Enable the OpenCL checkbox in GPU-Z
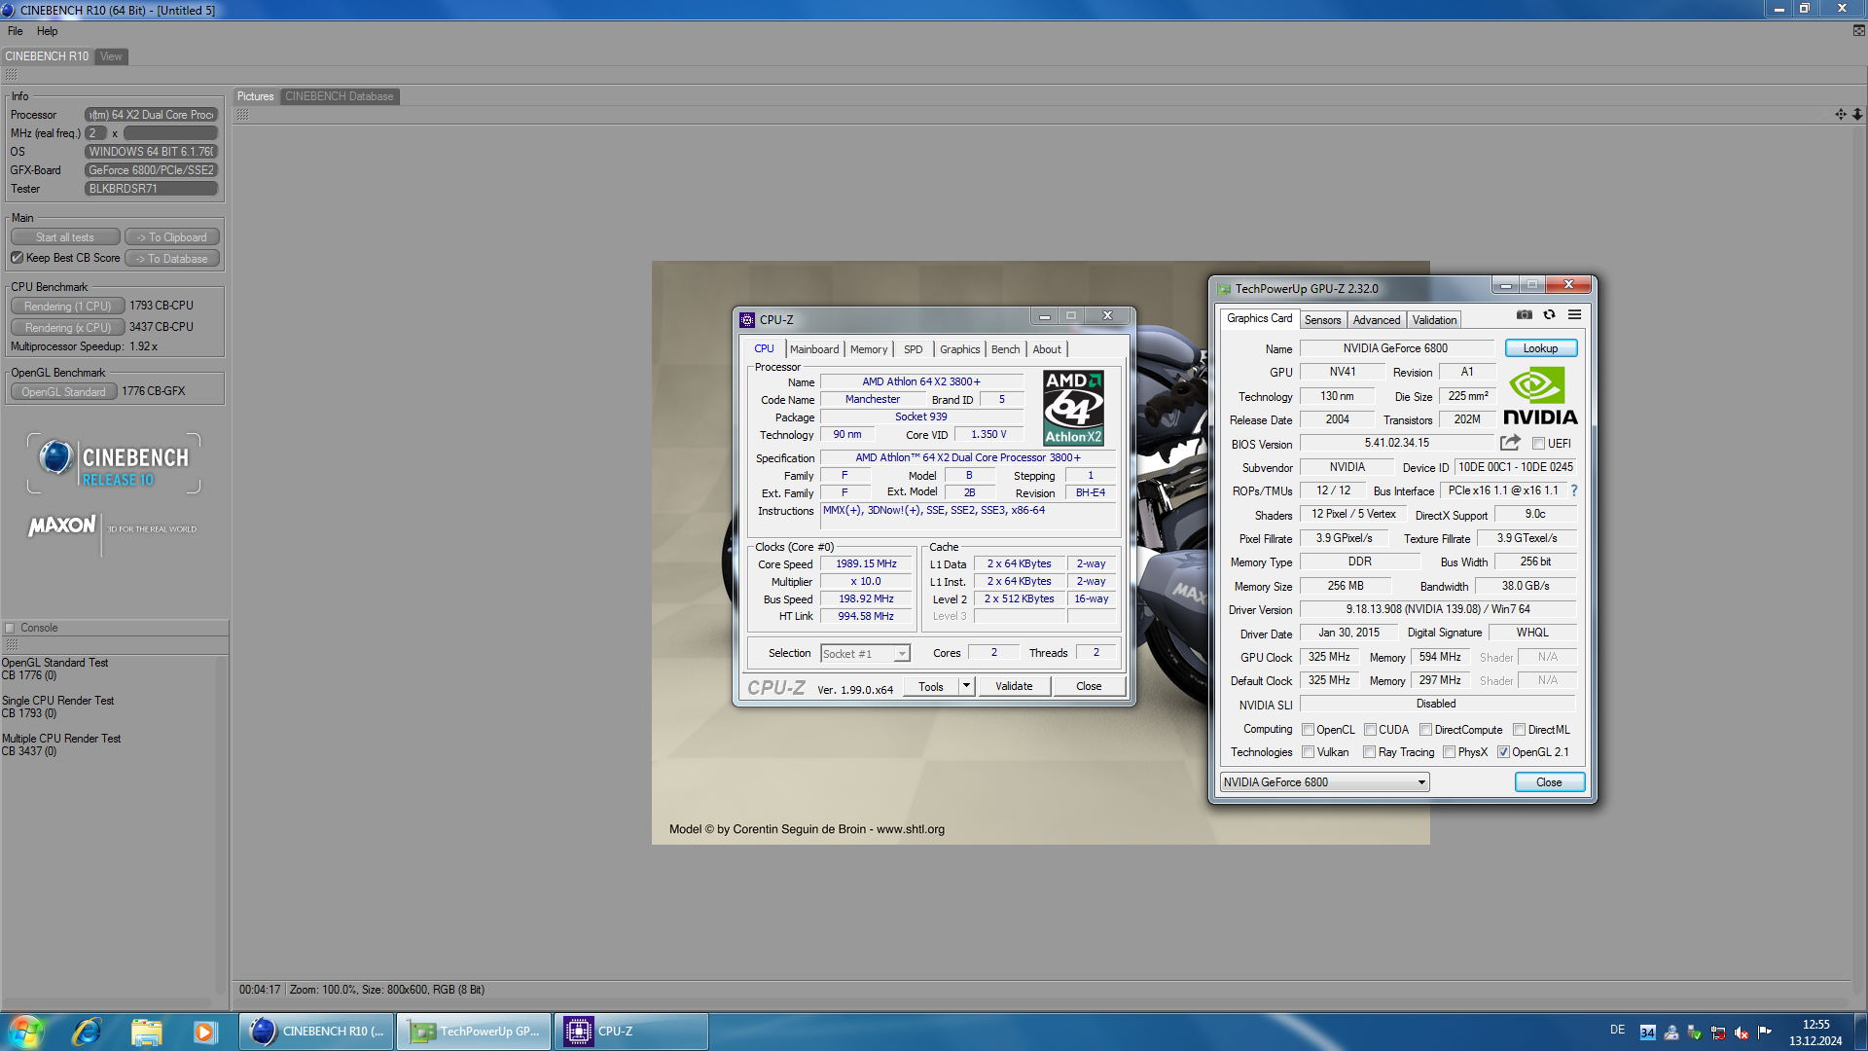Viewport: 1868px width, 1051px height. (x=1308, y=730)
